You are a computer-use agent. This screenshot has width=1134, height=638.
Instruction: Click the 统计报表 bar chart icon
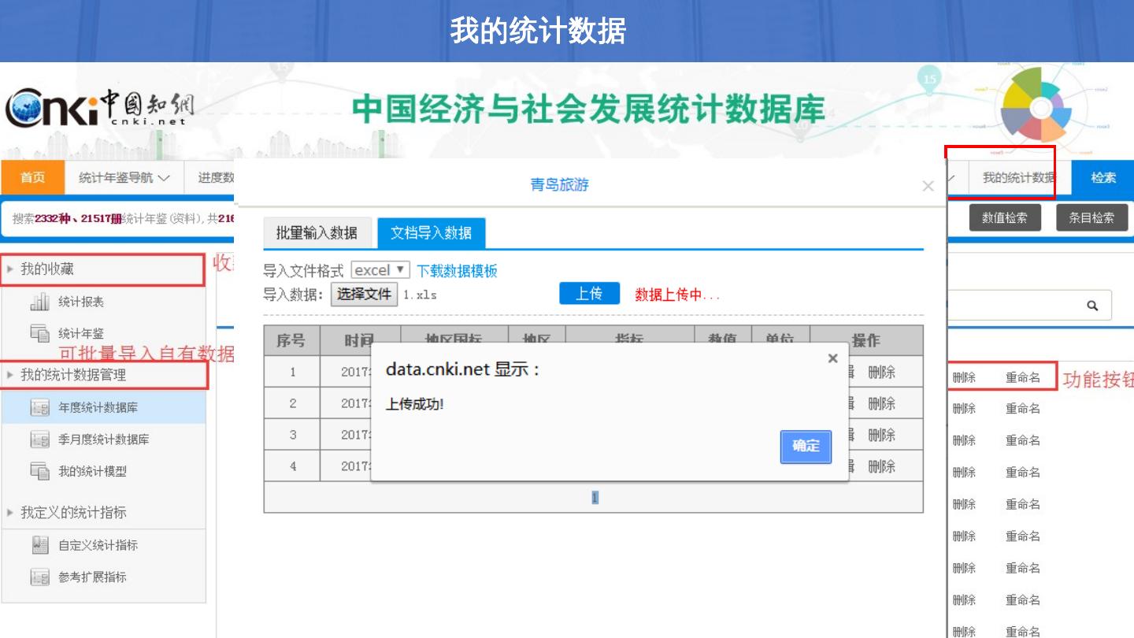[39, 302]
